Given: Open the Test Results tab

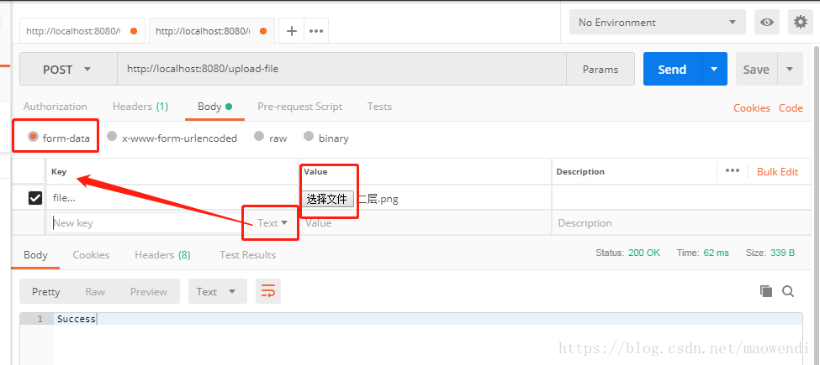Looking at the screenshot, I should (x=247, y=255).
